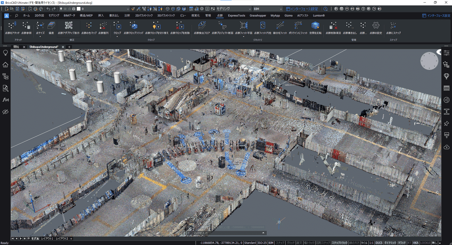Image resolution: width=452 pixels, height=245 pixels.
Task: Switch to the BIMデータ ribbon tab
Action: [x=69, y=15]
